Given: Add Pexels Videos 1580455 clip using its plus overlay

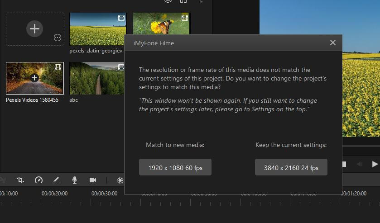Looking at the screenshot, I should 35,78.
